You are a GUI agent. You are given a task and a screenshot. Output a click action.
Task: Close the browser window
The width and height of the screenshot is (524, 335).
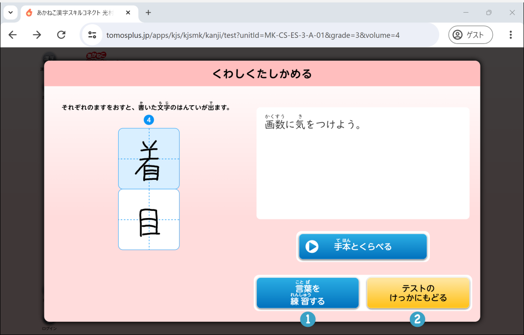512,13
